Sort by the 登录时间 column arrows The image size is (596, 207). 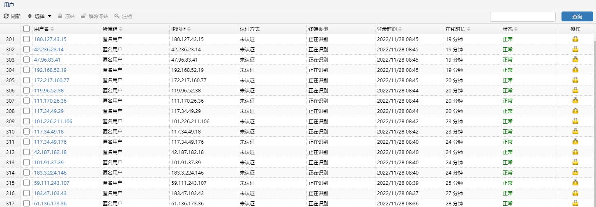pyautogui.click(x=400, y=29)
